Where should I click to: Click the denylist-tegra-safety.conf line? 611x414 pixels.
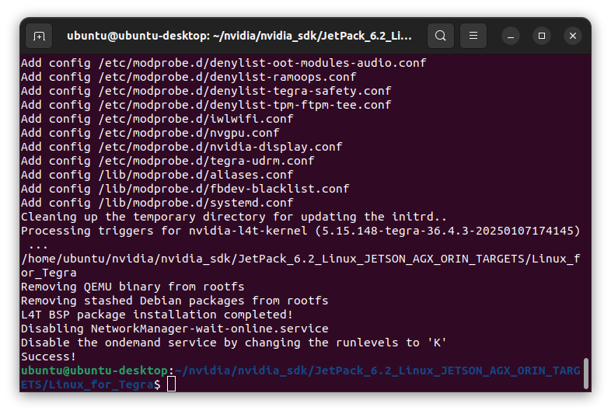click(206, 91)
